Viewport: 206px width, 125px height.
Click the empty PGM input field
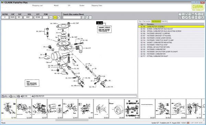pos(45,17)
